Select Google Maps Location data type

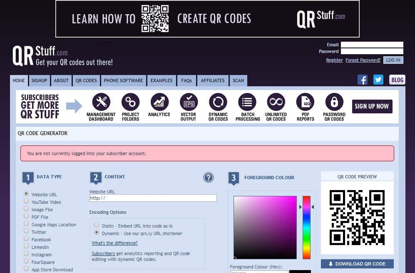26,223
